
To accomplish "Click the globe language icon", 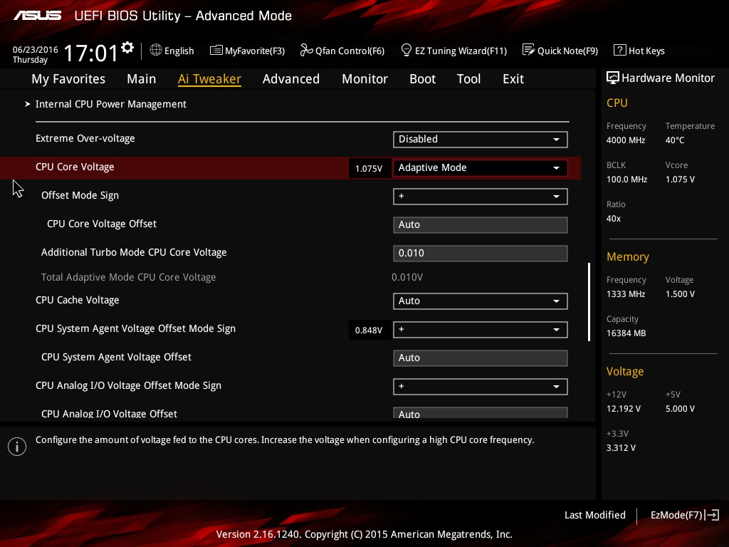I will [x=156, y=50].
